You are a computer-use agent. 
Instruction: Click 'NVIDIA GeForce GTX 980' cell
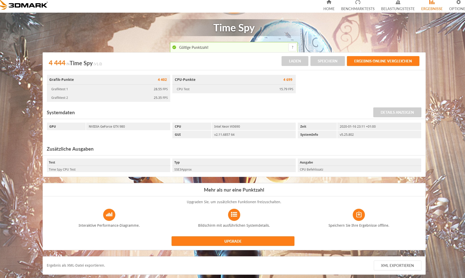point(128,126)
